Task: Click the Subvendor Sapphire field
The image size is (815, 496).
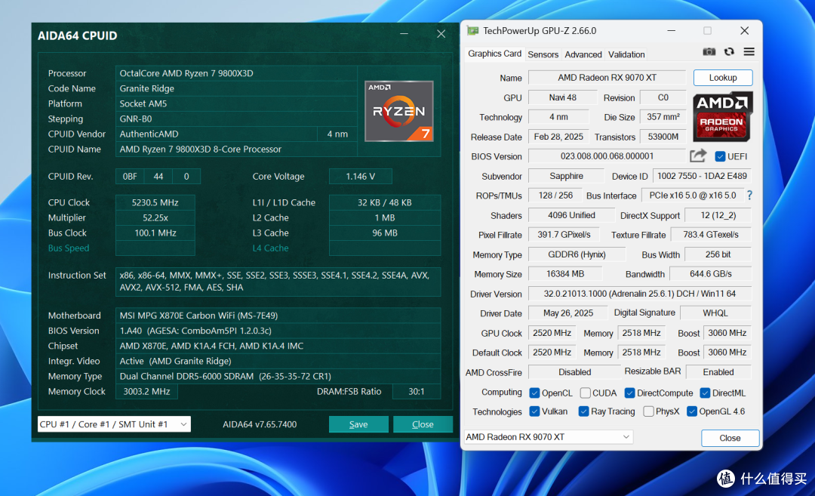Action: coord(566,176)
